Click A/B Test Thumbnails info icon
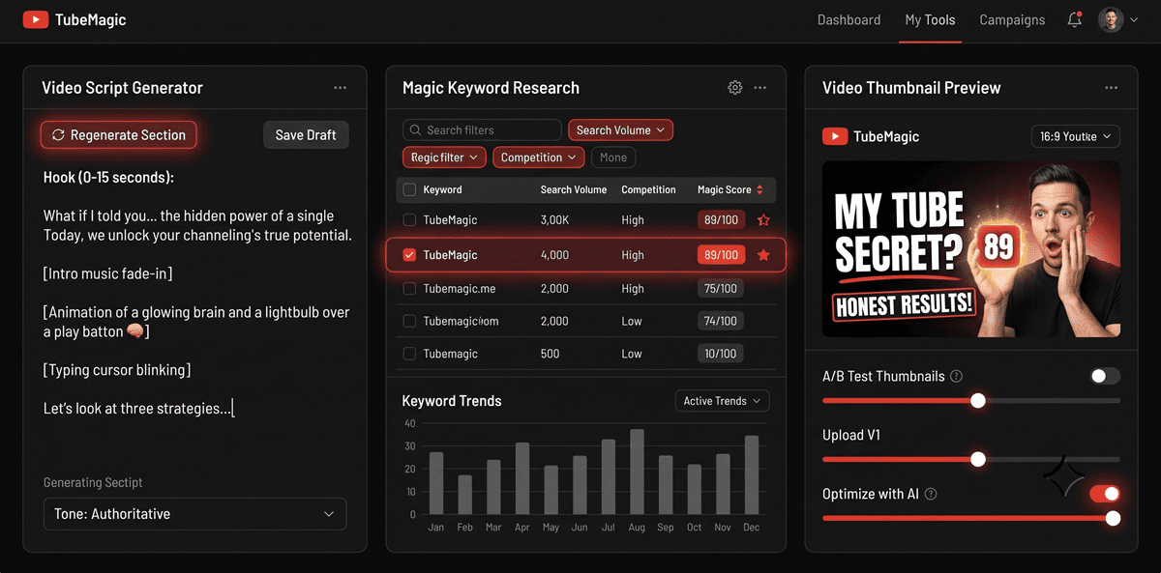1161x573 pixels. coord(957,376)
